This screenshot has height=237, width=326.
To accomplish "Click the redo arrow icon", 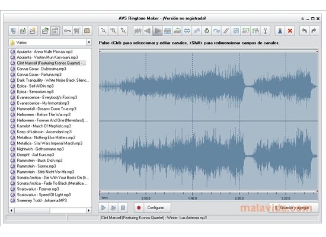I will (314, 31).
